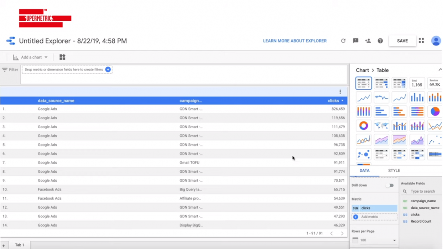Click the view layout icon beside Add a chart
The image size is (443, 249).
[62, 57]
